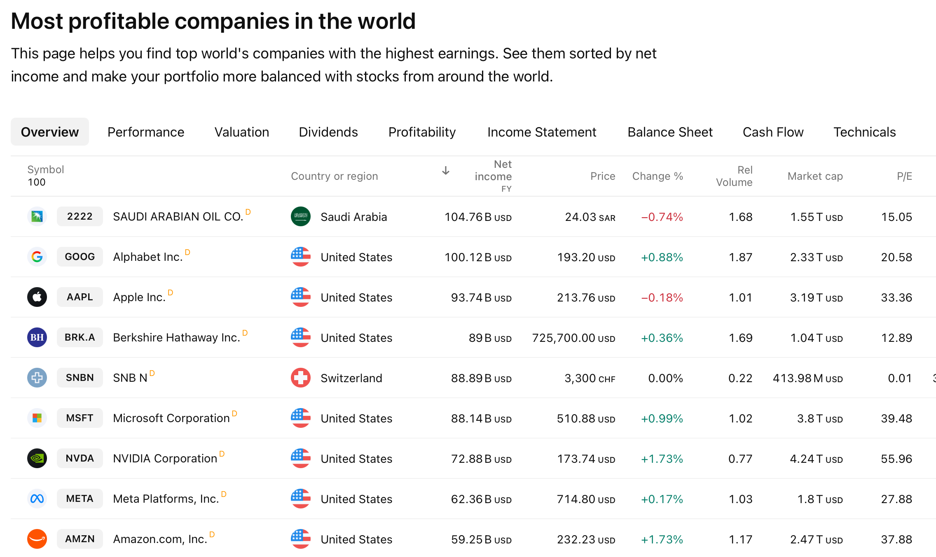Open the AAPL ticker link
The image size is (936, 557).
(x=80, y=297)
